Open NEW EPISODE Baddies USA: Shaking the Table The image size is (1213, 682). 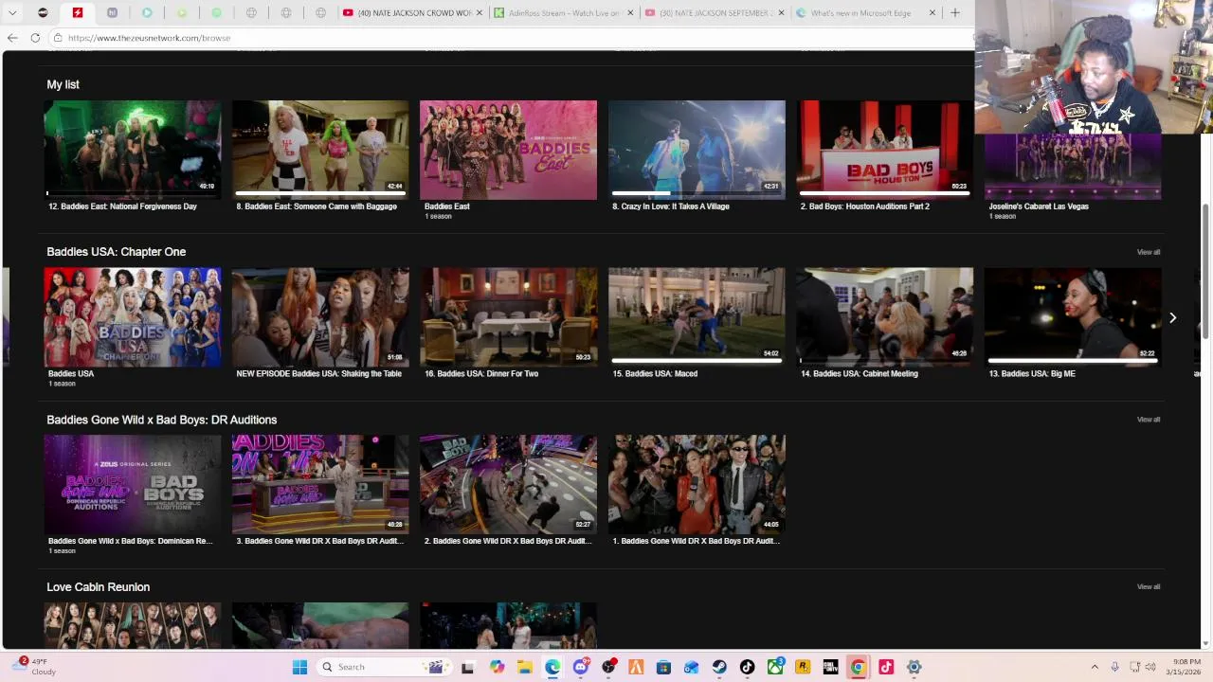[318, 374]
